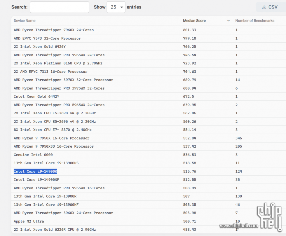This screenshot has width=286, height=236.
Task: Click the 746.54 median score value
Action: click(189, 55)
